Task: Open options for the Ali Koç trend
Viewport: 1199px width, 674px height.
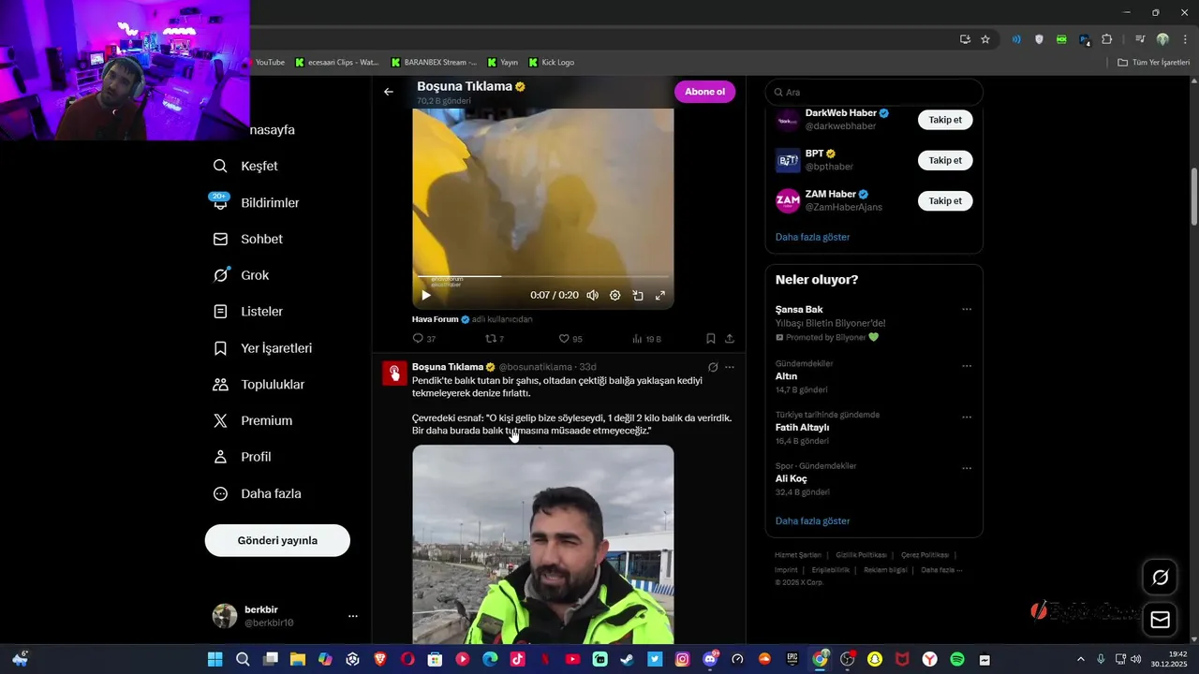Action: (967, 469)
